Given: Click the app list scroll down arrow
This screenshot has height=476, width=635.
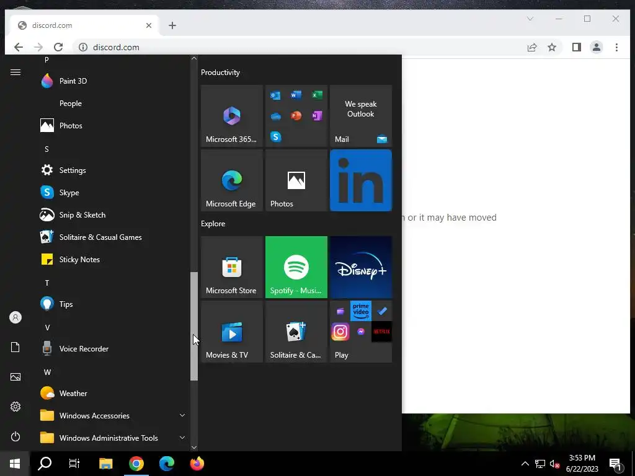Looking at the screenshot, I should (194, 447).
